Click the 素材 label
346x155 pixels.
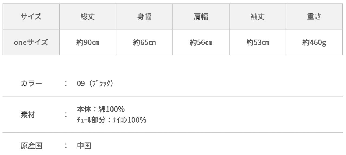tap(28, 115)
